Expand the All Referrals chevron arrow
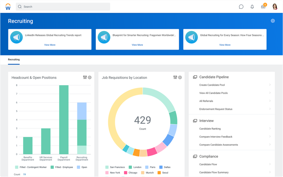This screenshot has width=283, height=177. 270,101
